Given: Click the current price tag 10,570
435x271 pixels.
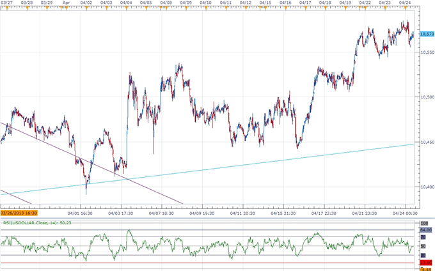Looking at the screenshot, I should point(426,35).
